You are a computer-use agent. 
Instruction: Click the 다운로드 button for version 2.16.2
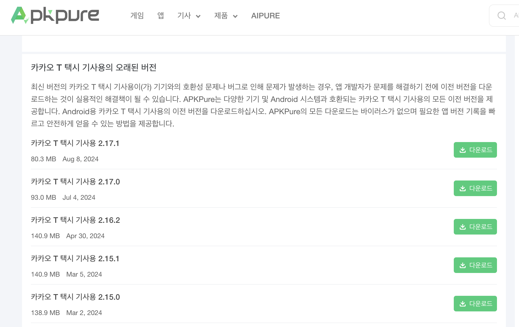(x=475, y=227)
